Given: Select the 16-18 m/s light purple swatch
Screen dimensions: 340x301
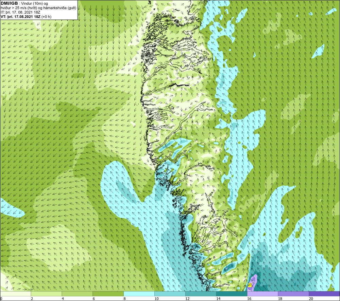Looking at the screenshot, I should (x=262, y=294).
